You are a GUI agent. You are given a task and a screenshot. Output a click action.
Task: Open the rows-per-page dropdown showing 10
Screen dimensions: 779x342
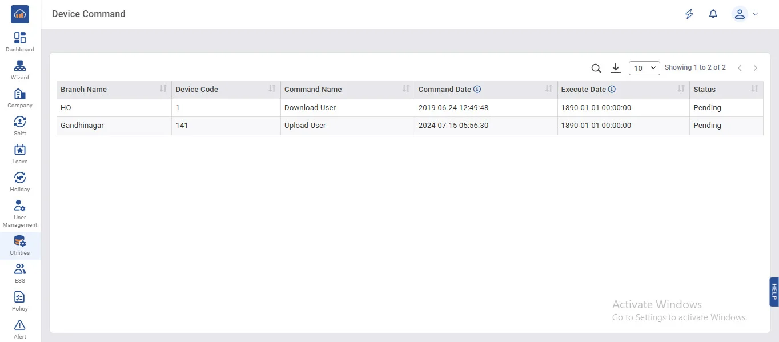(644, 68)
